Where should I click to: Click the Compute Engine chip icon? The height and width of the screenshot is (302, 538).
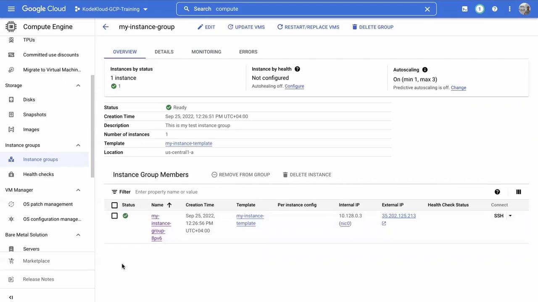[11, 26]
